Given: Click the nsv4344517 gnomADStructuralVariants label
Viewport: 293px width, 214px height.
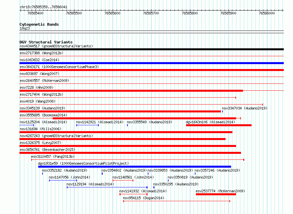Looking at the screenshot, I should pyautogui.click(x=56, y=46).
